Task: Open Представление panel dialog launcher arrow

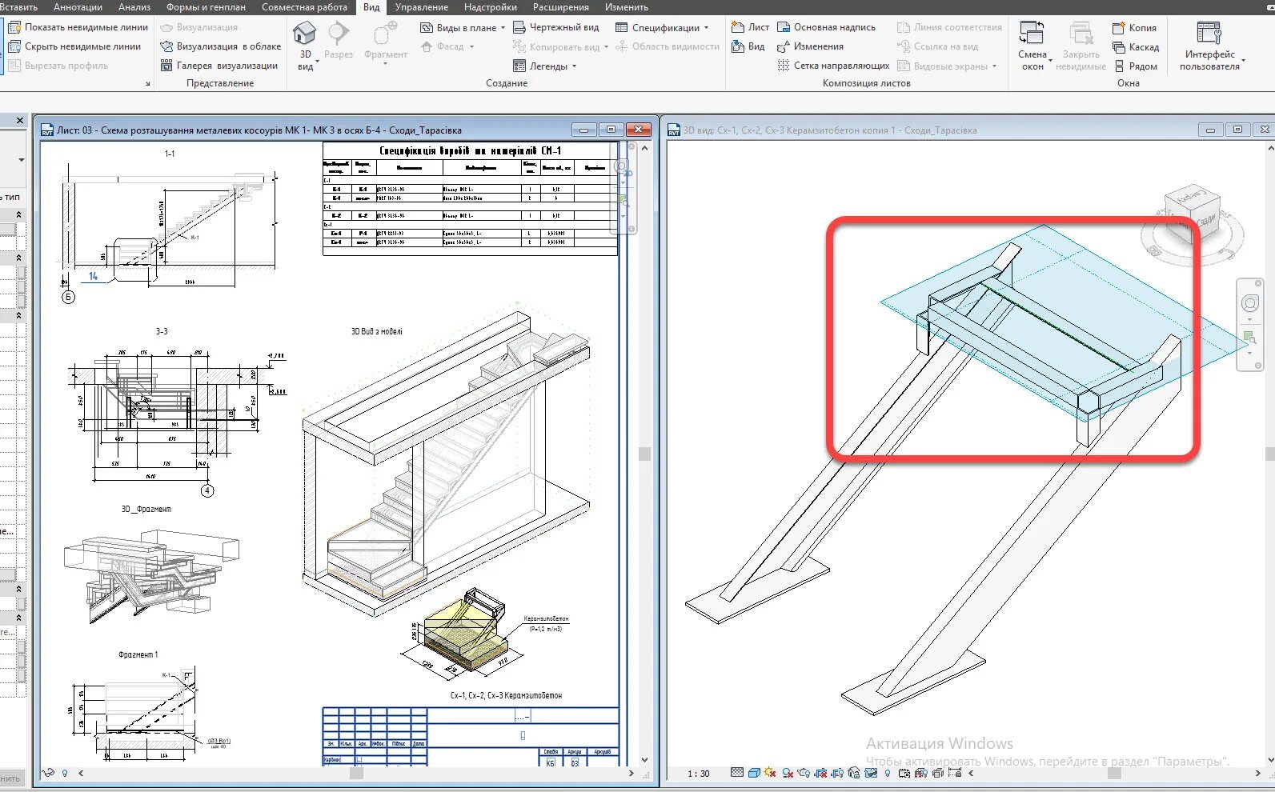Action: 147,83
